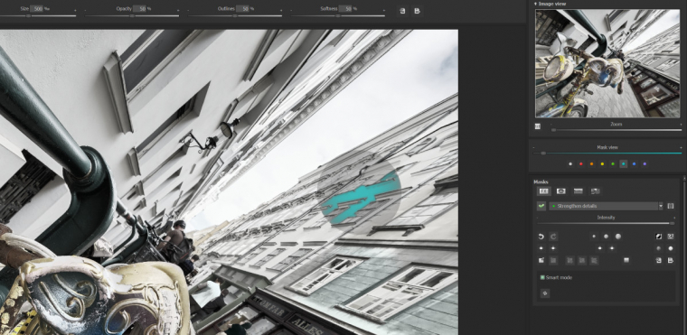Viewport: 687px width, 335px height.
Task: Select the cyan mask view color dot
Action: coord(623,164)
